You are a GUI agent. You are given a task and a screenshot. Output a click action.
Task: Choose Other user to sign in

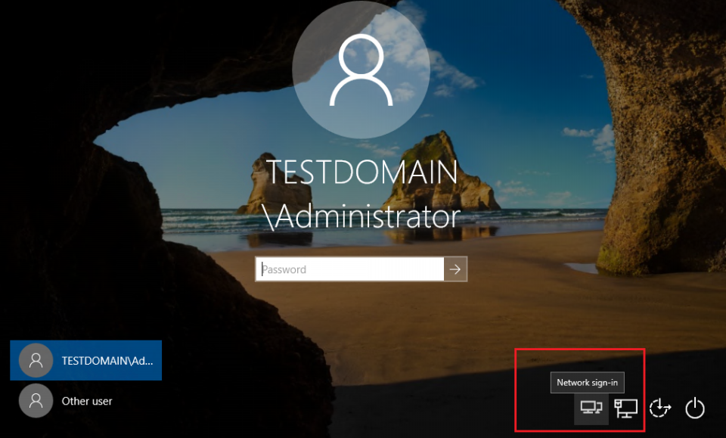pos(86,400)
